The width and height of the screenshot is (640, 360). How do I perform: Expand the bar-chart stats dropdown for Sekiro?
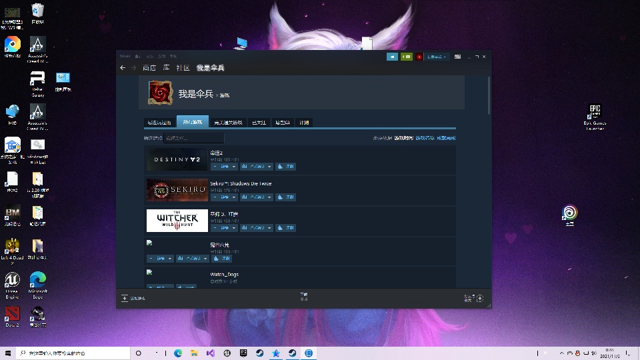[x=256, y=197]
